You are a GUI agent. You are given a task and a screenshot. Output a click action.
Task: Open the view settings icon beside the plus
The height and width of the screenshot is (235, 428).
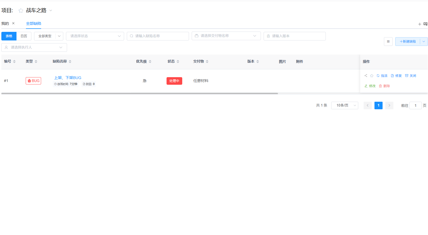pos(425,24)
